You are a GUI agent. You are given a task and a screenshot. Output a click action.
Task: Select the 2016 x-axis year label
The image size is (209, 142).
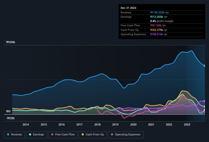pos(62,125)
